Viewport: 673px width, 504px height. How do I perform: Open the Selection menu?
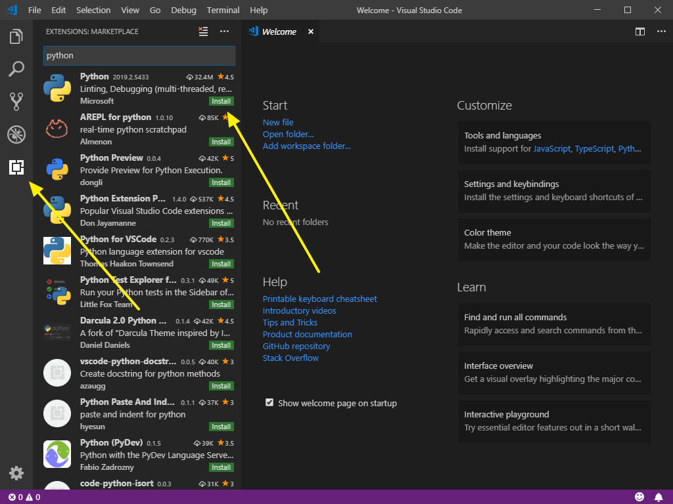click(93, 10)
